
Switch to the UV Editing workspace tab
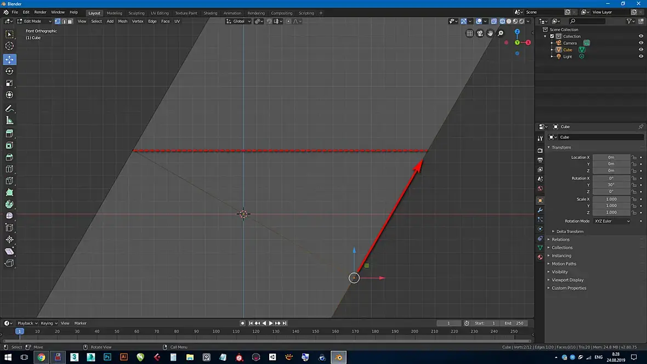[x=159, y=13]
